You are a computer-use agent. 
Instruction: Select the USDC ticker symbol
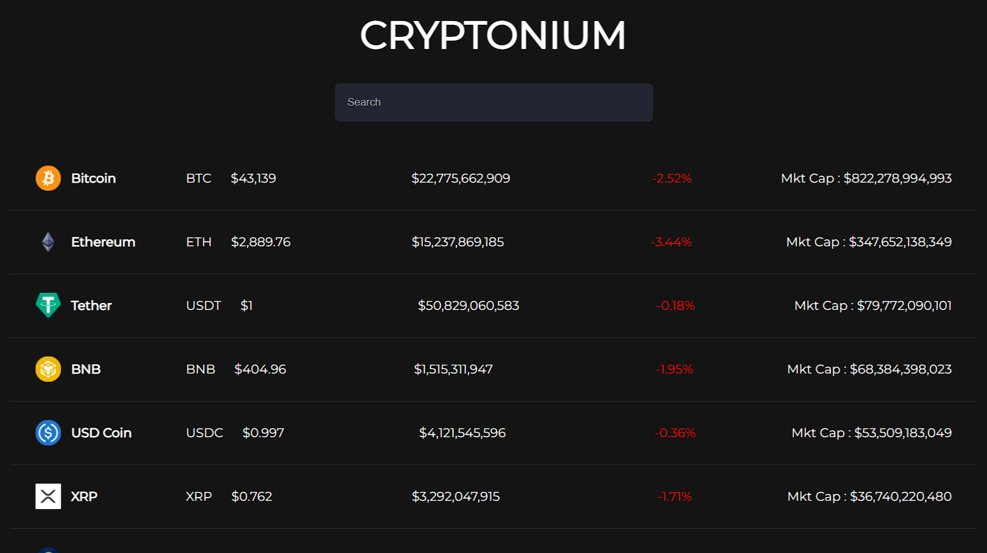204,433
